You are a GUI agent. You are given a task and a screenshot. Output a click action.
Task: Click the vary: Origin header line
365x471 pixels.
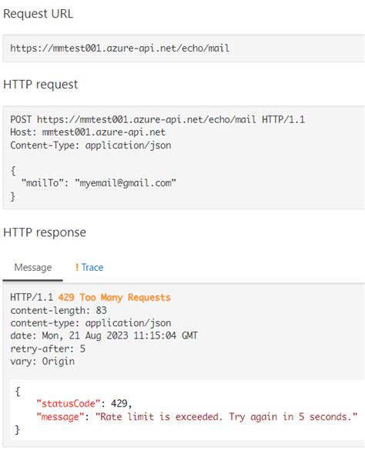(x=42, y=362)
